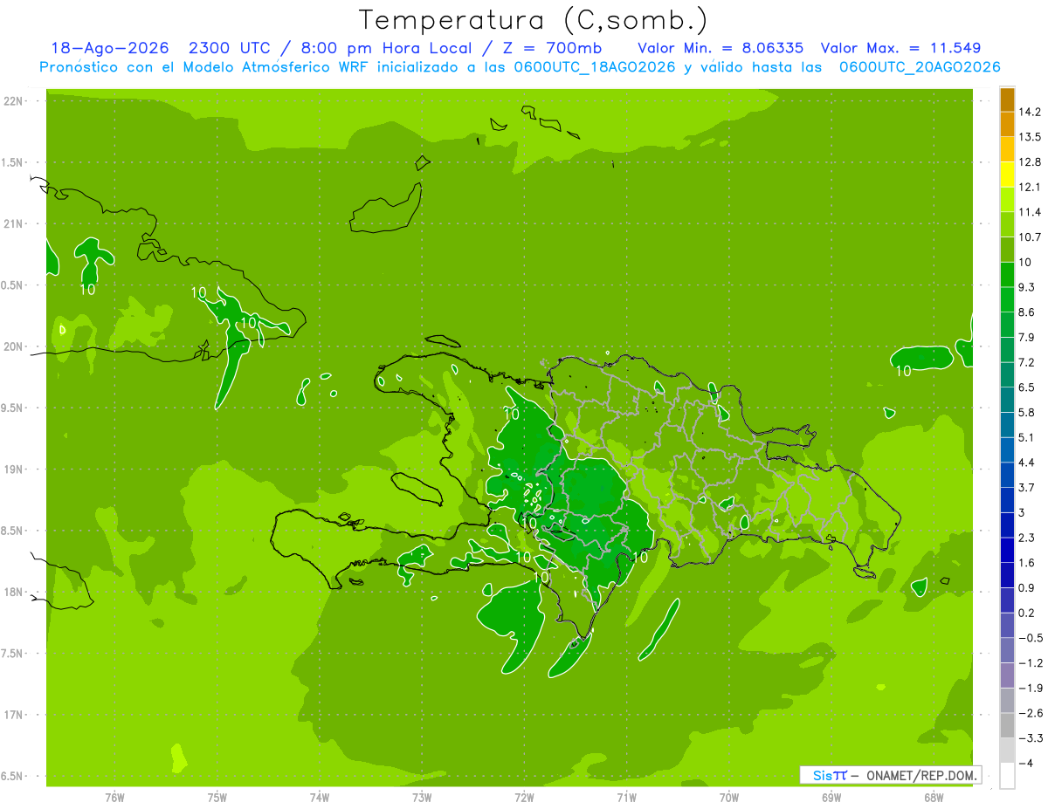Click the colorbar value "0.9"
1048x809 pixels.
pyautogui.click(x=1026, y=588)
